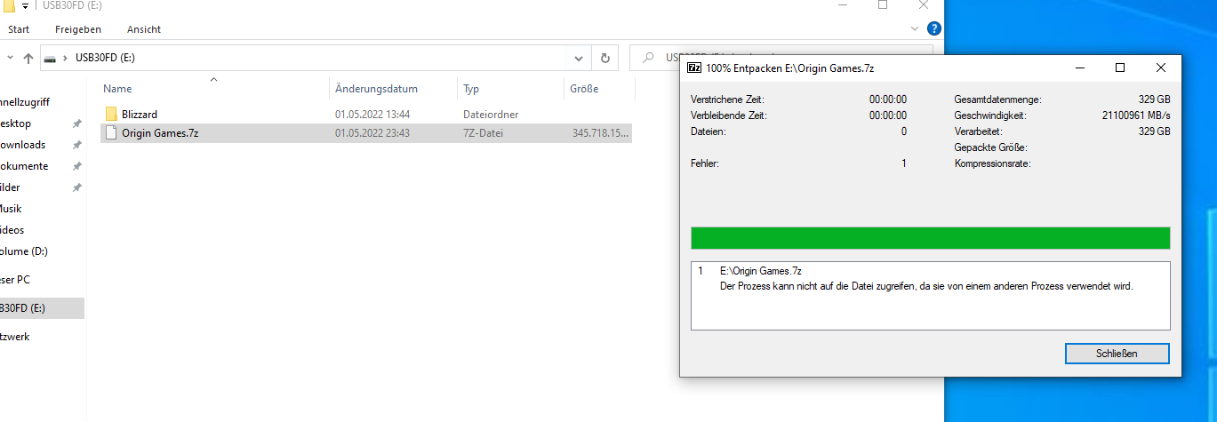Image resolution: width=1217 pixels, height=422 pixels.
Task: Click the Fehler count value 1
Action: pyautogui.click(x=904, y=163)
